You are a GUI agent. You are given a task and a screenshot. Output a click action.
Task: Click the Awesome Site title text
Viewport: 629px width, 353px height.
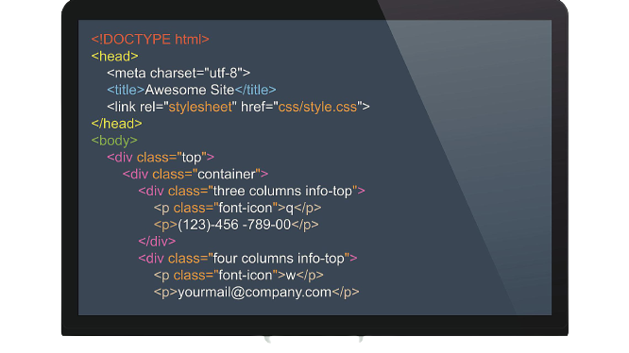189,90
